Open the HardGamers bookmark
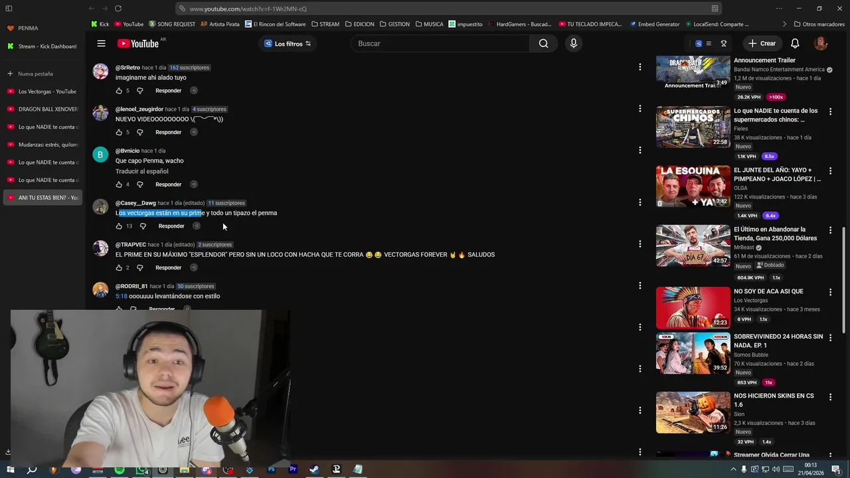This screenshot has height=478, width=850. 519,24
